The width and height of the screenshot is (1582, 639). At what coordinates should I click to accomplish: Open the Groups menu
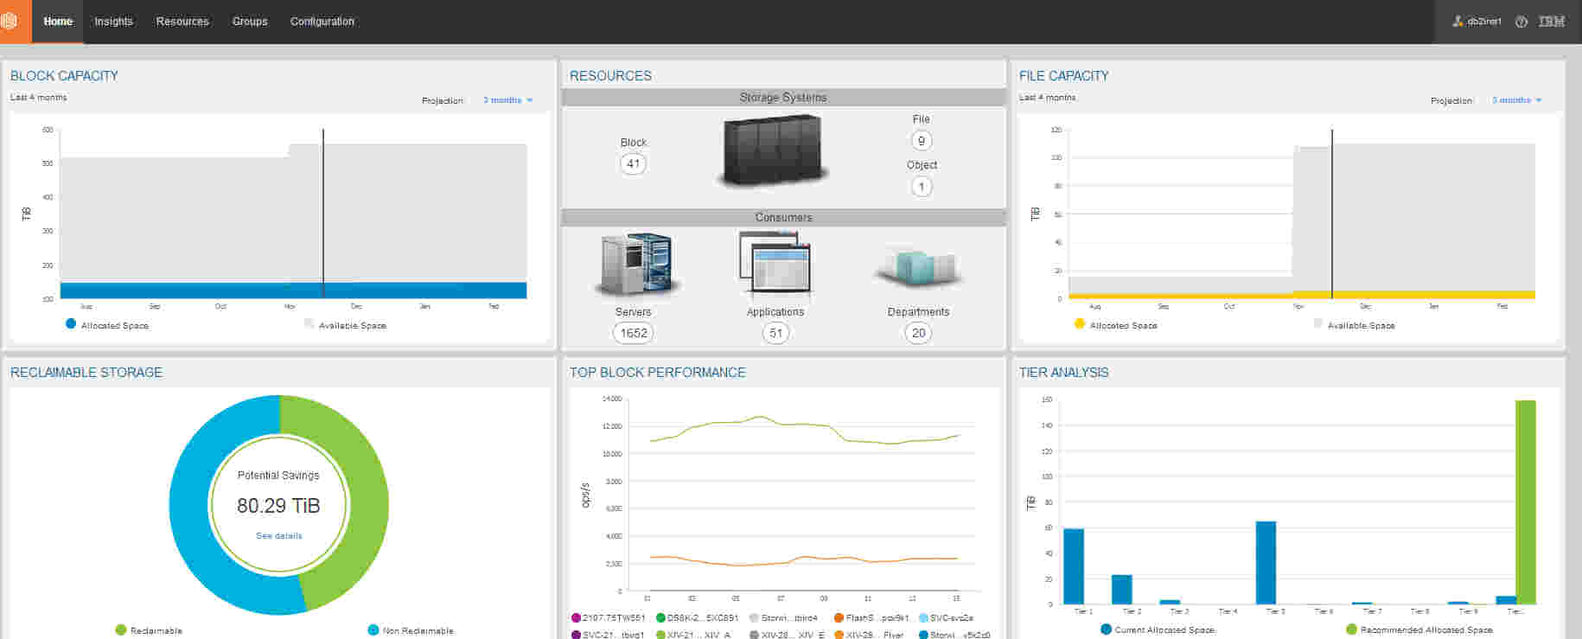pos(250,22)
